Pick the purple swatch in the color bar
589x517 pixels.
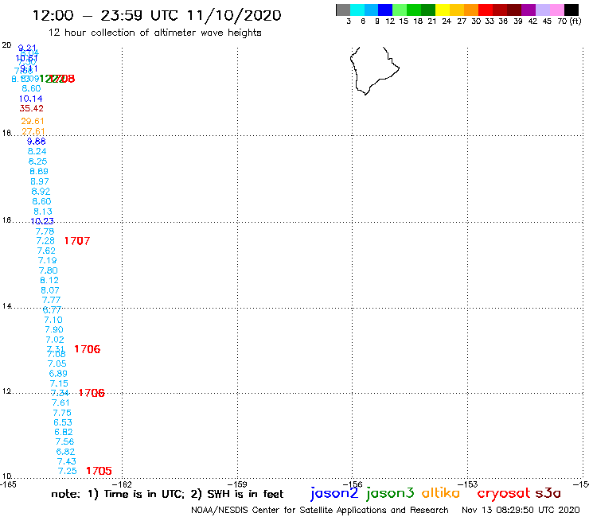529,10
